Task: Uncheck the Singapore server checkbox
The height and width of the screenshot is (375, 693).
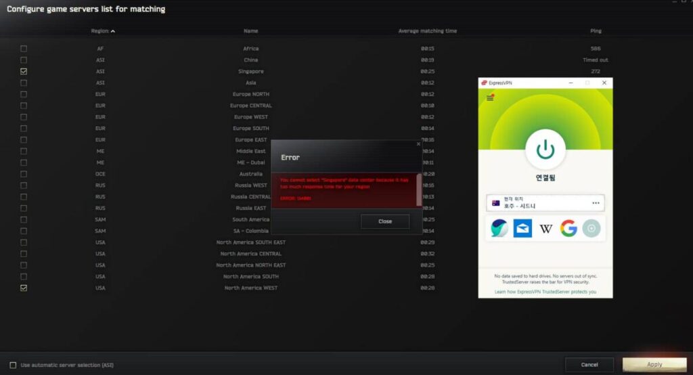Action: tap(24, 71)
